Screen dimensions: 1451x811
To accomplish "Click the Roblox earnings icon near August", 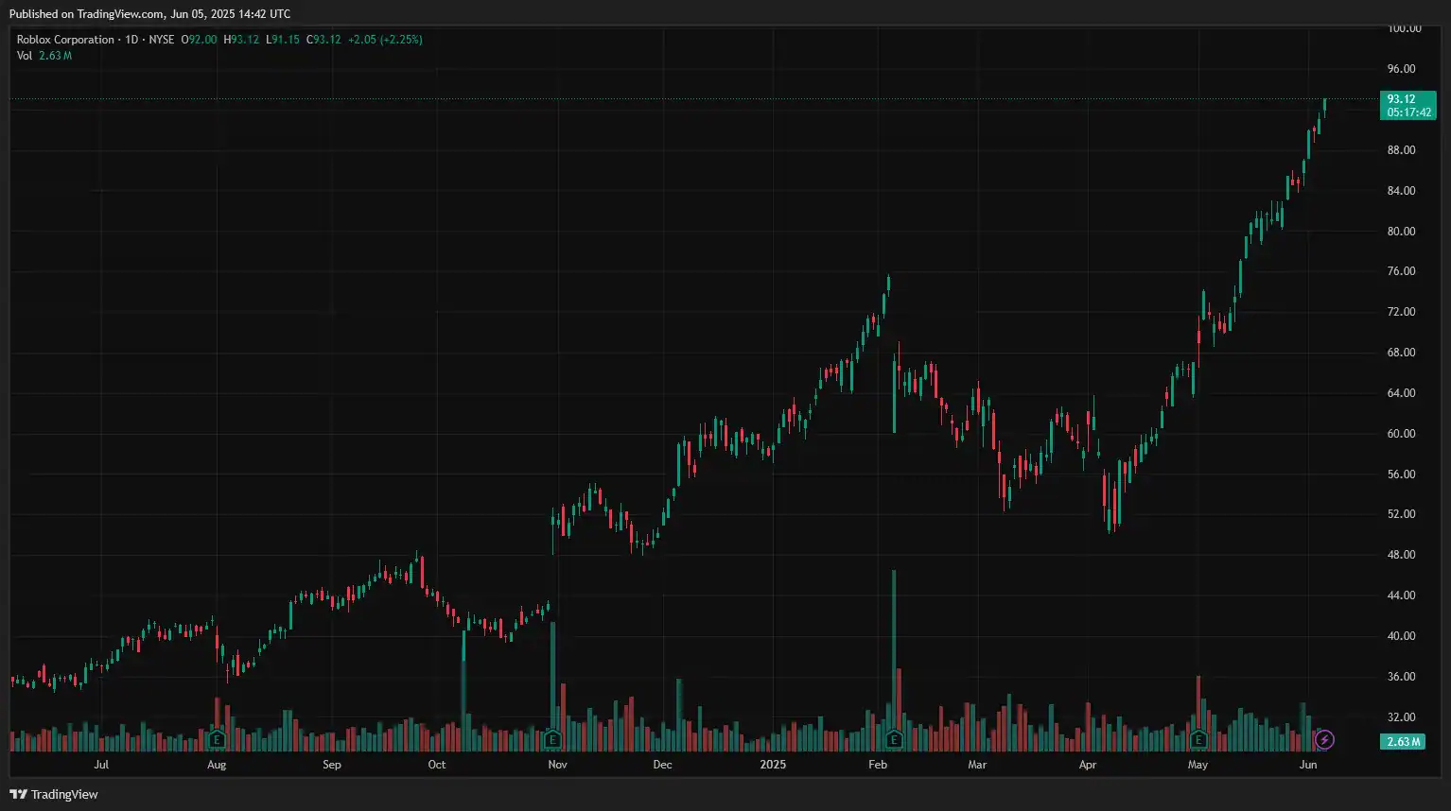I will click(216, 738).
